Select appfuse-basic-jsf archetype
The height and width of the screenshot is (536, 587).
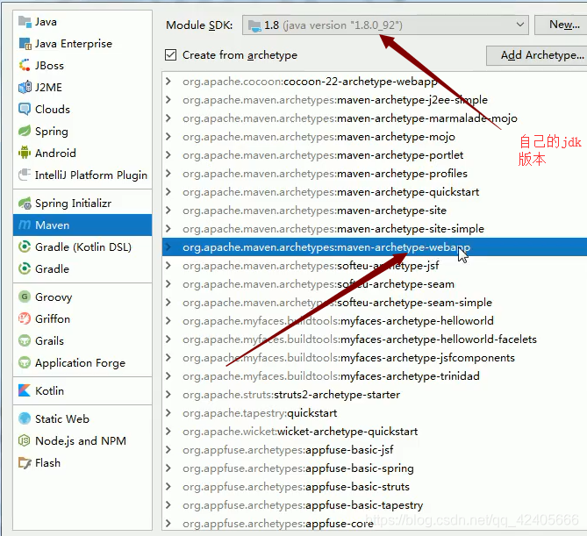[375, 449]
